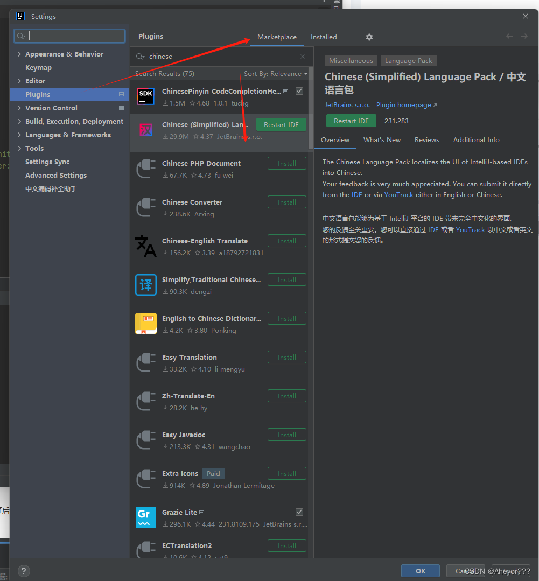This screenshot has height=581, width=539.
Task: Click the Easy-Translation plug icon
Action: (145, 363)
